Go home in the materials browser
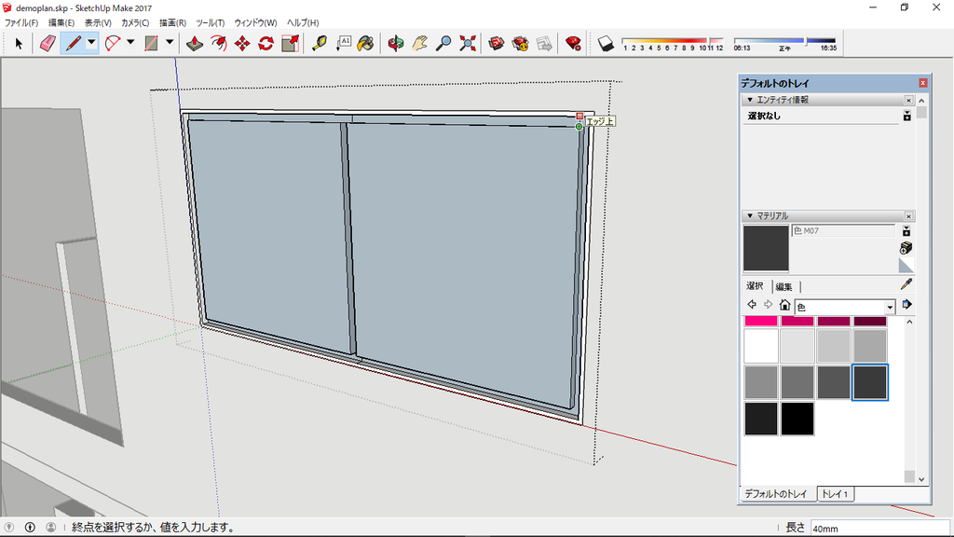The image size is (954, 537). 784,305
